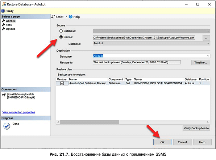
Task: Click the horizontal scrollbar thumb in backup sets
Action: tap(89, 122)
